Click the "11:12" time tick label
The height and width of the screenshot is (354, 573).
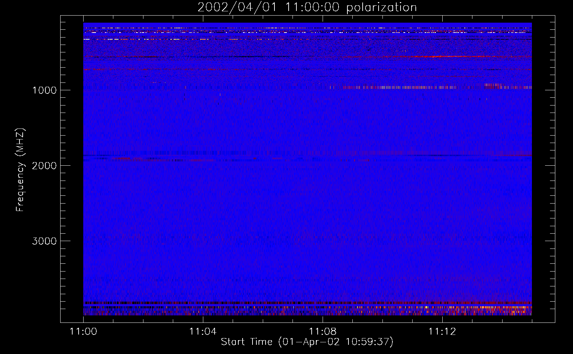[x=442, y=332]
